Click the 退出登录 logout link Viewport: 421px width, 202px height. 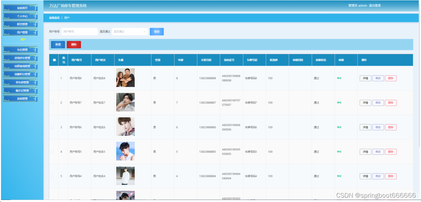click(375, 5)
